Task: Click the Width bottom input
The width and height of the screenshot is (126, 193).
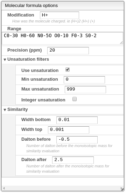Action: pyautogui.click(x=77, y=120)
